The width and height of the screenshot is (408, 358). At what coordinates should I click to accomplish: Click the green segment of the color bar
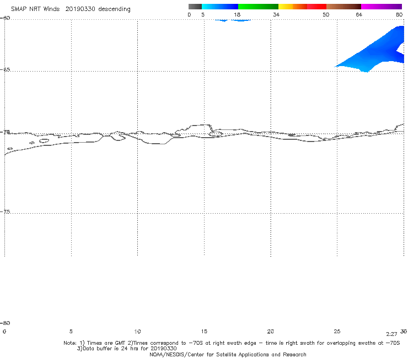[x=258, y=7]
